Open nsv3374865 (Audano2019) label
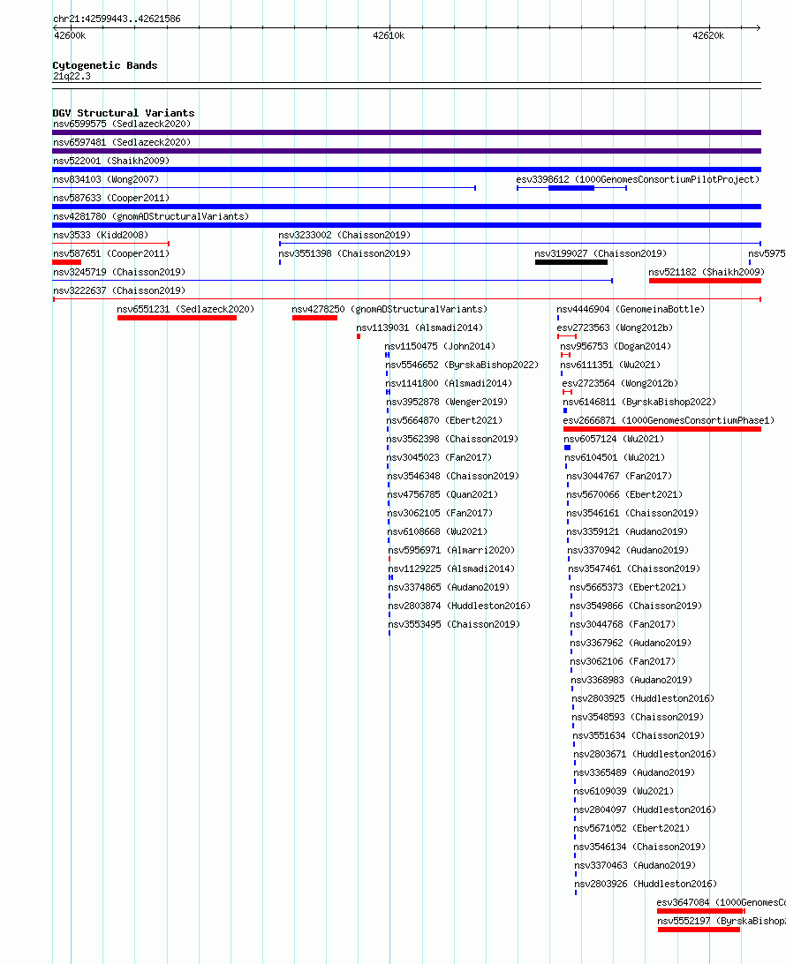Image resolution: width=786 pixels, height=964 pixels. point(449,586)
